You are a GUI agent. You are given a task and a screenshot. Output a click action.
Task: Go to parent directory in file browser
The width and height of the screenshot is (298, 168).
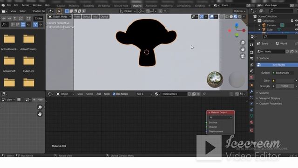tap(15, 19)
